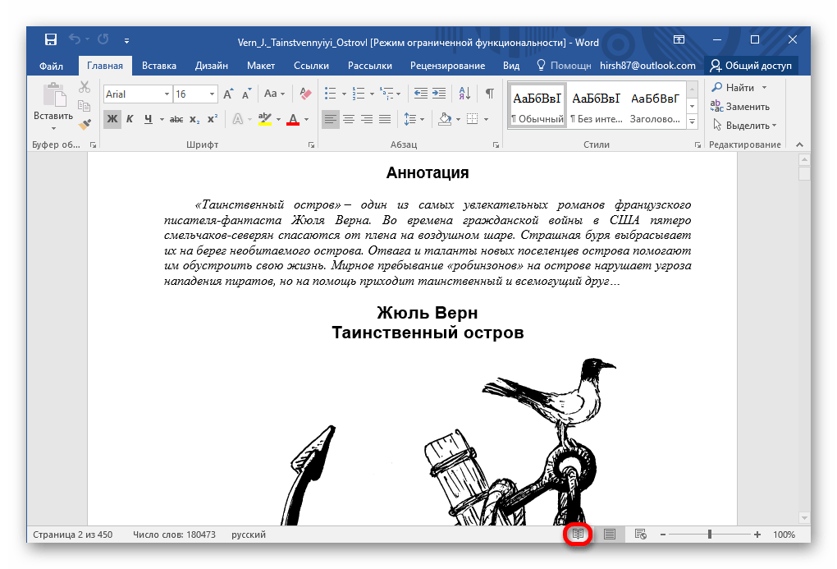This screenshot has width=837, height=569.
Task: Apply italic formatting
Action: tap(130, 119)
